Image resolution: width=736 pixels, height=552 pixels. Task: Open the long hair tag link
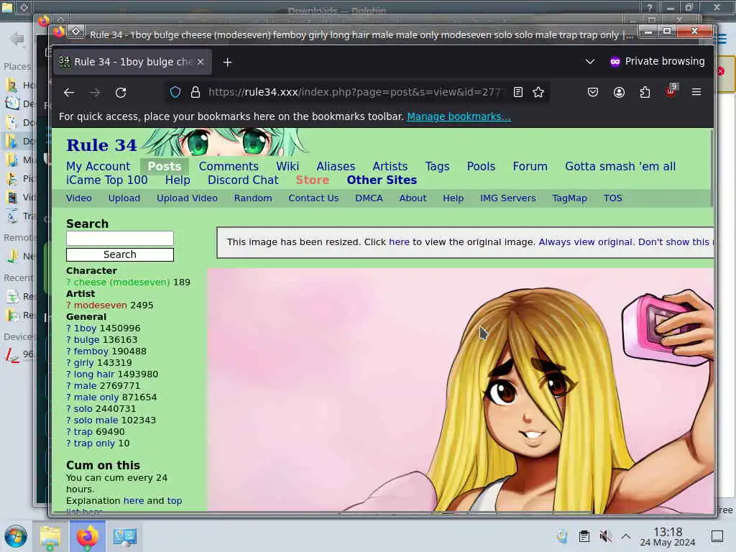(94, 374)
